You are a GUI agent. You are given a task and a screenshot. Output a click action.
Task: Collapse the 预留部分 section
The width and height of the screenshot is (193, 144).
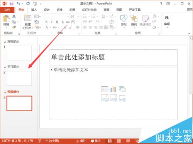point(5,92)
